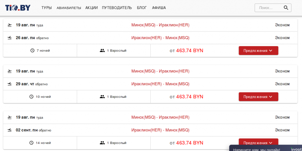Image resolution: width=302 pixels, height=151 pixels.
Task: Expand Предложения for the 10 ночей flight
Action: [x=258, y=97]
